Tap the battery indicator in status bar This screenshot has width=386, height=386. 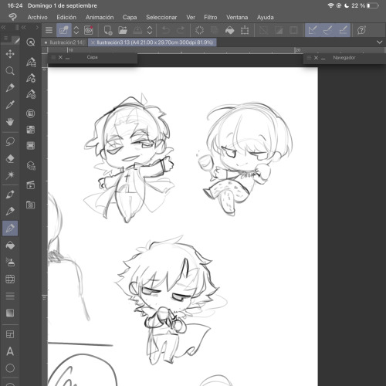(x=373, y=5)
